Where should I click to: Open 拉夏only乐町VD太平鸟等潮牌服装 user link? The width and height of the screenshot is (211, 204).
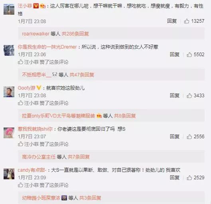click(59, 116)
